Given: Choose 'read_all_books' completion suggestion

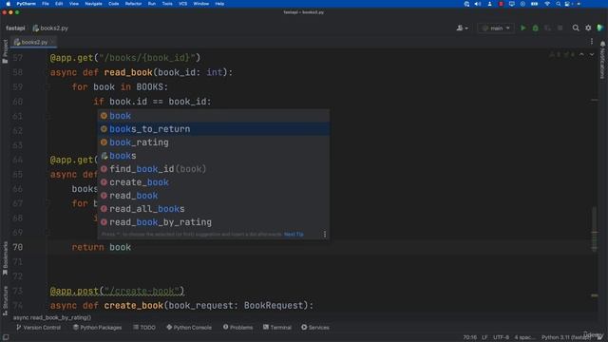Looking at the screenshot, I should click(214, 209).
